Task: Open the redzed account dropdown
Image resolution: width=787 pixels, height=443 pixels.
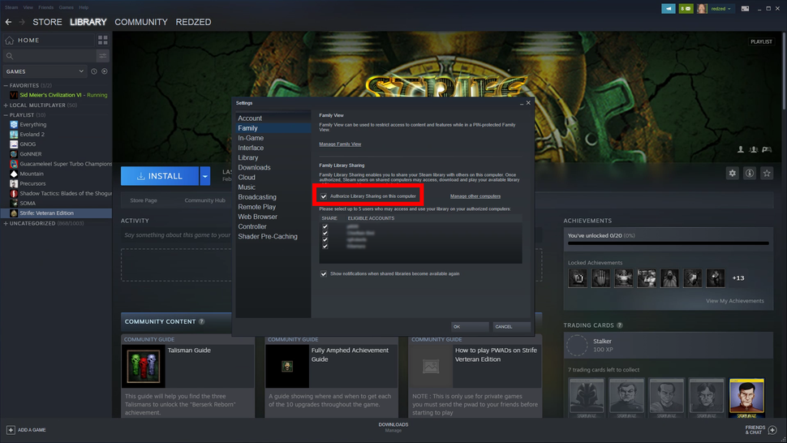Action: 720,9
